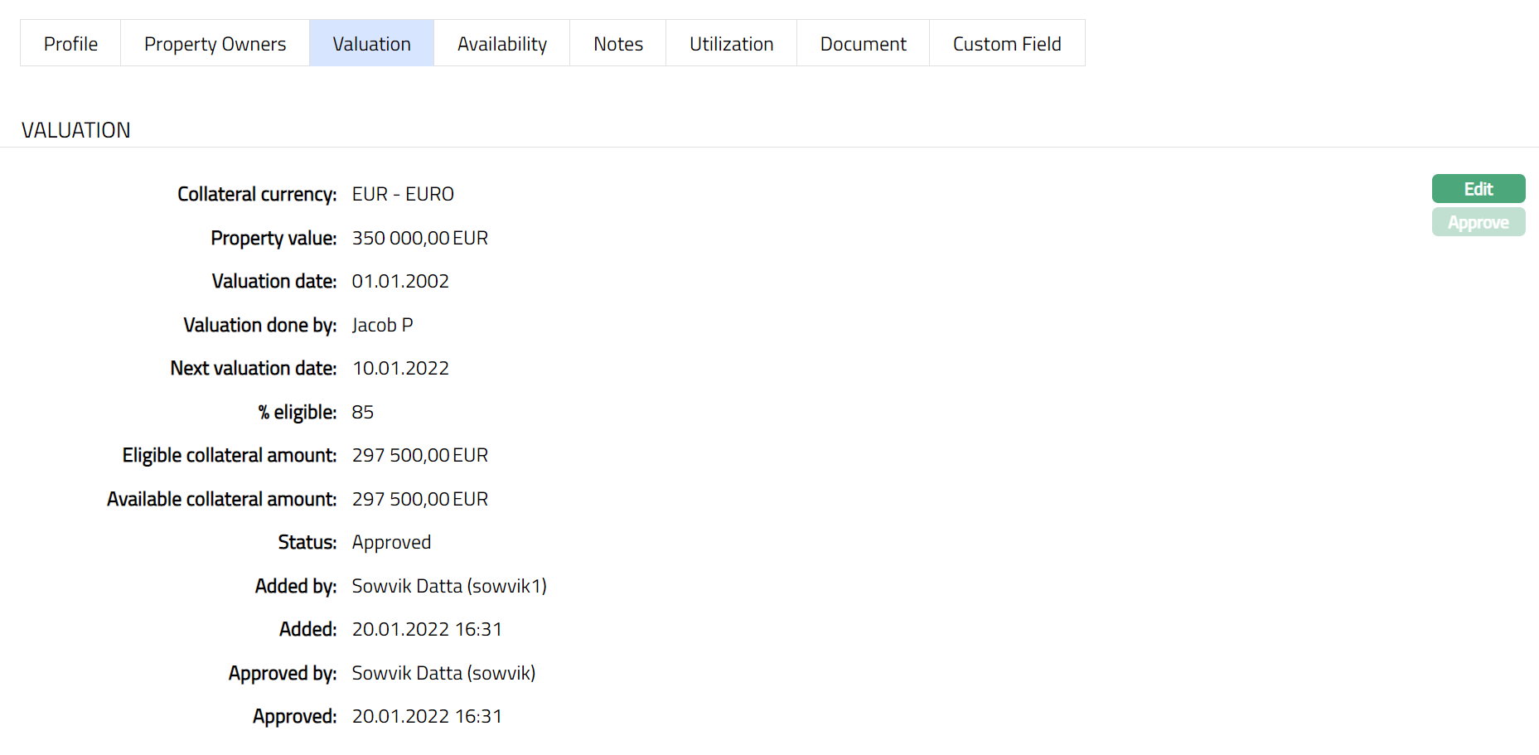This screenshot has width=1539, height=755.
Task: Click the green Edit button
Action: tap(1478, 189)
